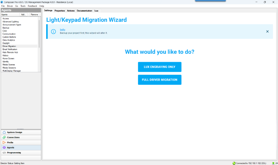Viewport: 278px width, 165px height.
Task: Open the Go menu
Action: click(16, 6)
